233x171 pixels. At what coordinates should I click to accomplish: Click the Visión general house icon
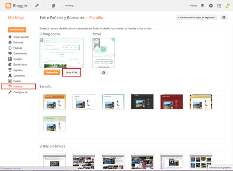(x=10, y=37)
